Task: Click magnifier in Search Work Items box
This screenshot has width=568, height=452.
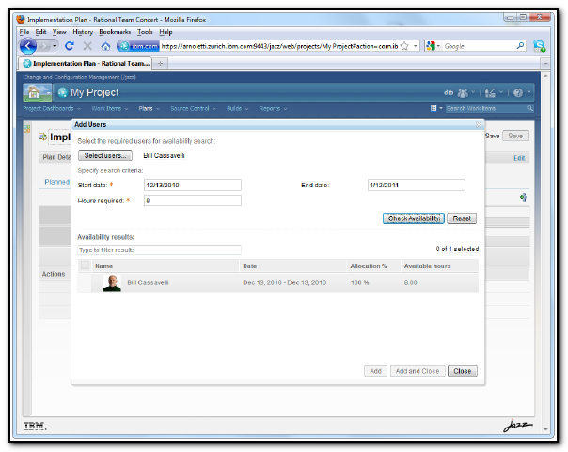Action: [529, 108]
